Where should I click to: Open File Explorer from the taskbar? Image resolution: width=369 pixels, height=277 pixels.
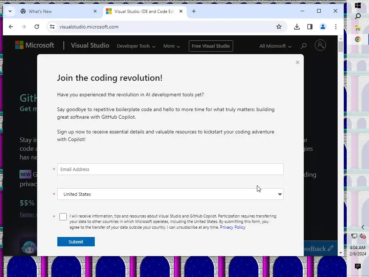click(x=358, y=28)
